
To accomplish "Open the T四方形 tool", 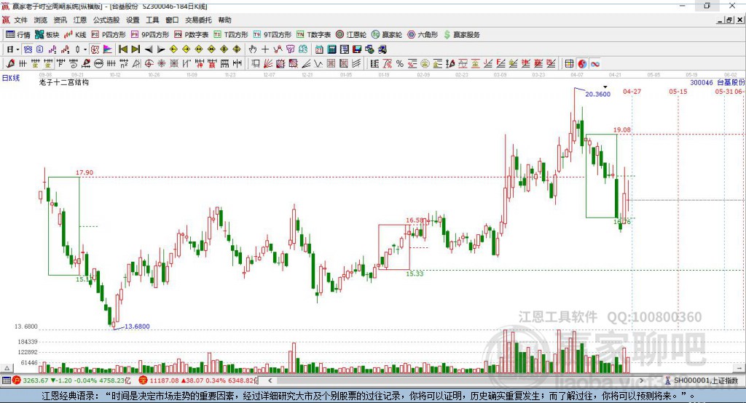I will pos(231,35).
